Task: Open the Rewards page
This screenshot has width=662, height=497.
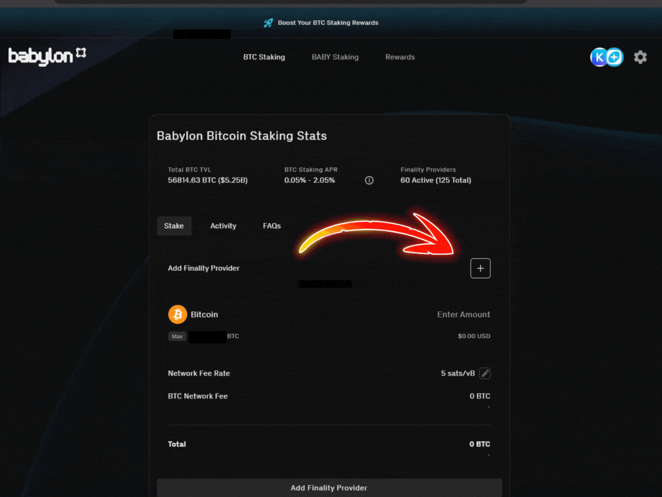Action: (400, 57)
